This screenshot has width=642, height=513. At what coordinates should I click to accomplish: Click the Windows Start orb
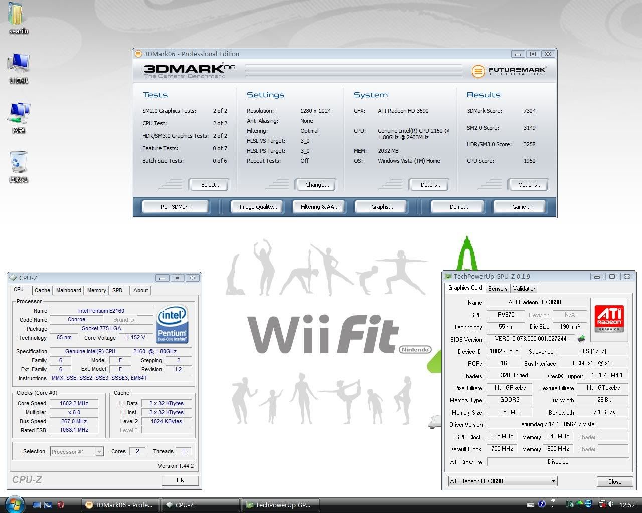14,504
